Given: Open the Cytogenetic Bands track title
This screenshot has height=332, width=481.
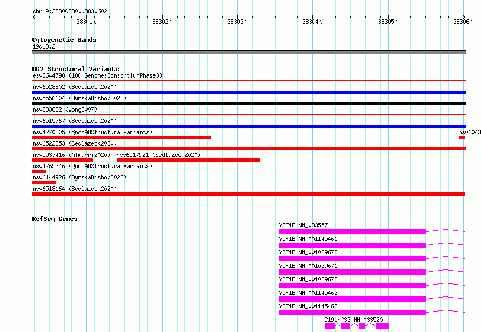Looking at the screenshot, I should 64,40.
